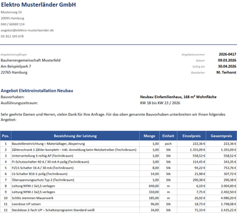Click the Angebotsnummer label
237x213 pixels.
tap(193, 54)
